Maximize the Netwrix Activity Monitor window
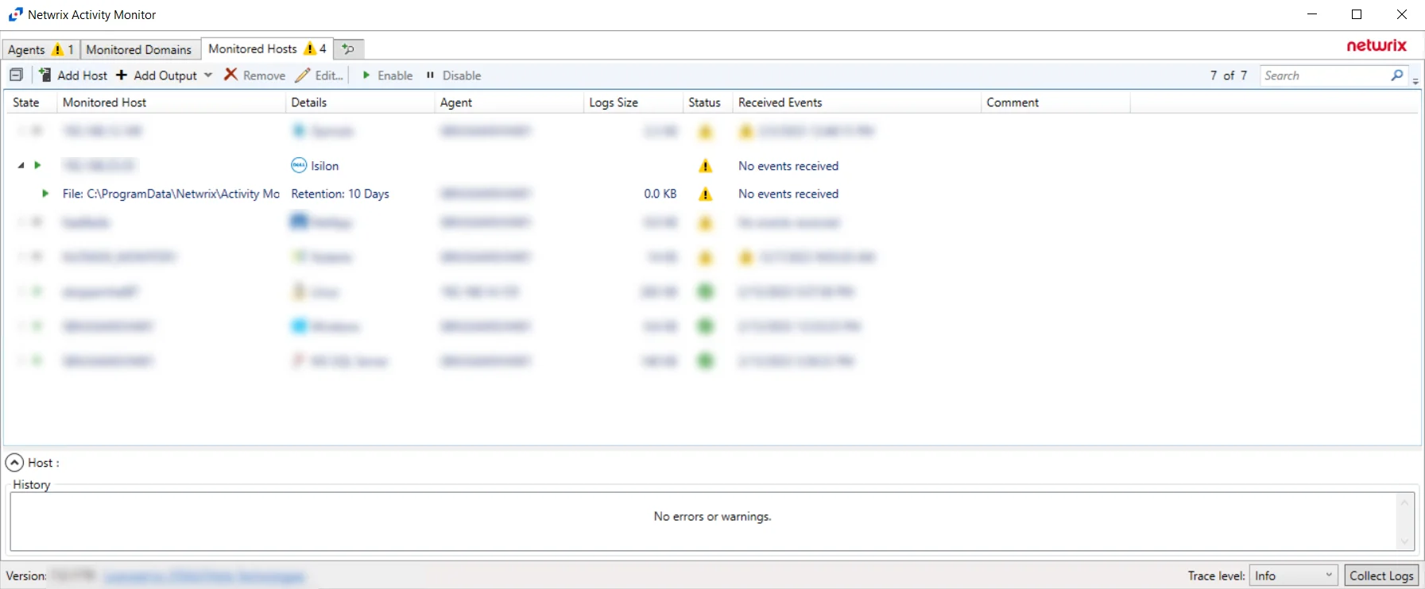 pos(1357,14)
